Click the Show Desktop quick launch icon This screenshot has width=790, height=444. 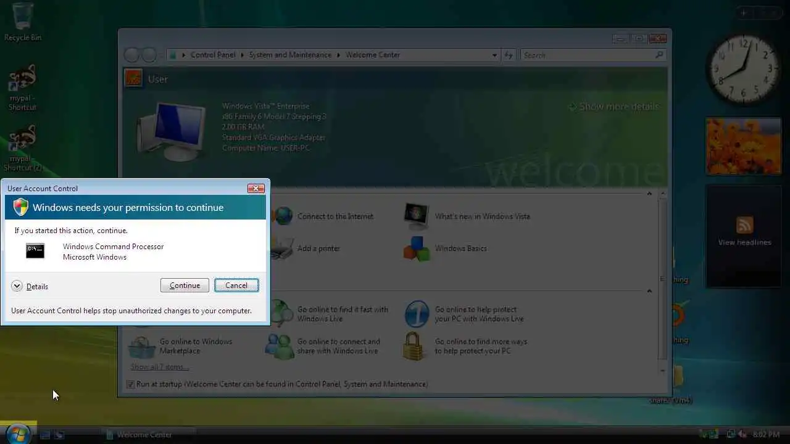(x=44, y=435)
